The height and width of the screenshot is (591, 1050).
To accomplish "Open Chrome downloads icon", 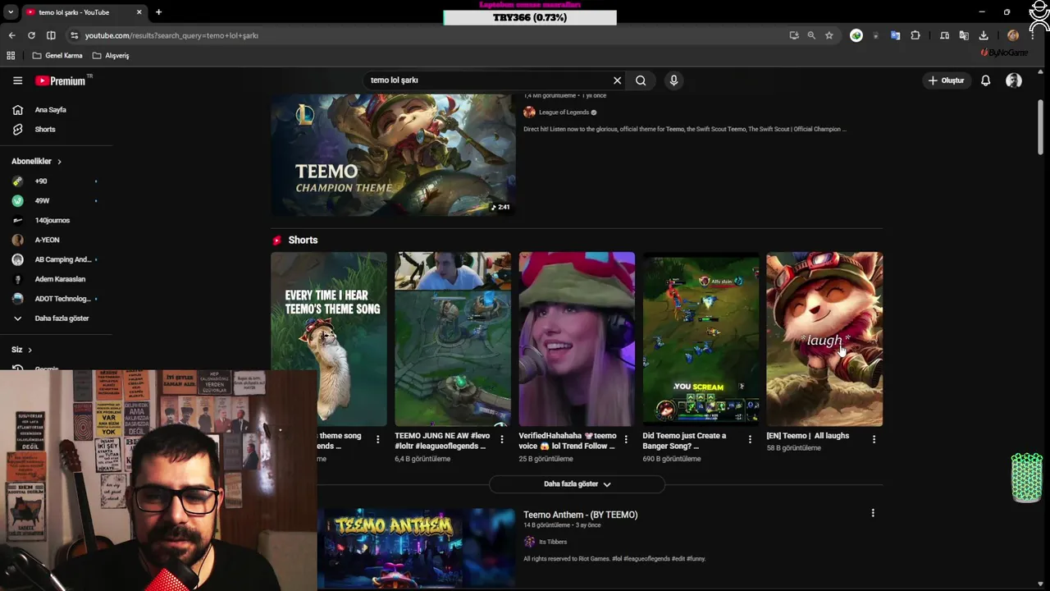I will 984,35.
